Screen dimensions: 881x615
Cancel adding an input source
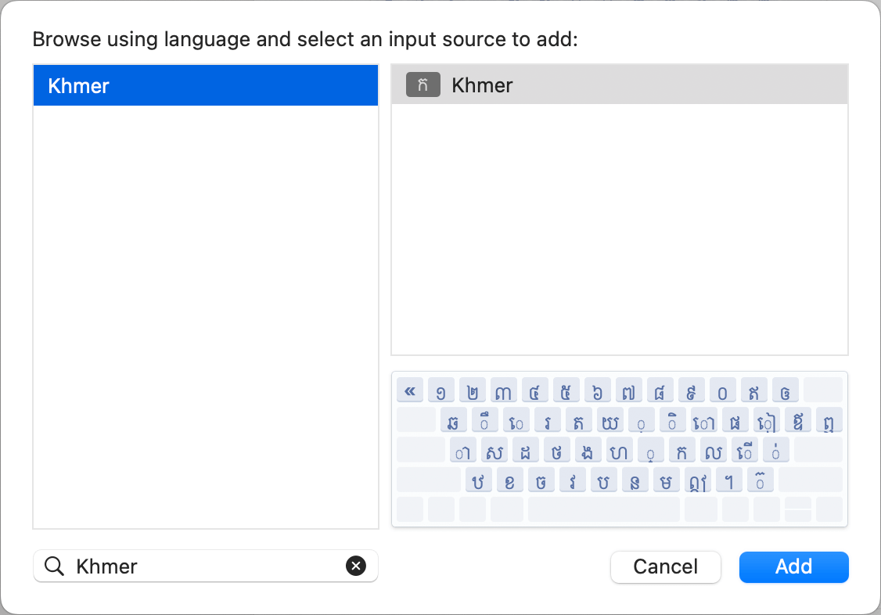(665, 566)
